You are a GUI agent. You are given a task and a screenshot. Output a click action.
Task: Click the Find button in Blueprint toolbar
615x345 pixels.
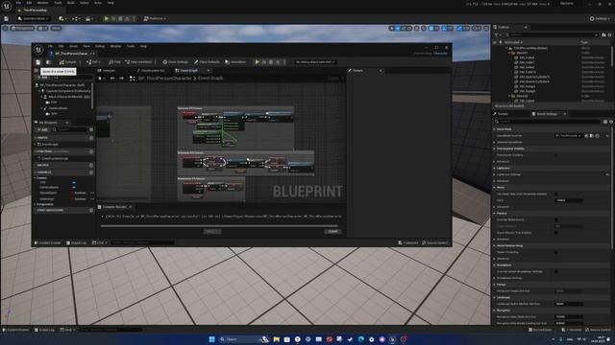[114, 61]
